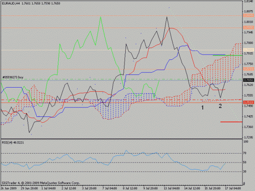Click the 1.8010 price axis label
Screen dimensions: 255x191
(249, 22)
